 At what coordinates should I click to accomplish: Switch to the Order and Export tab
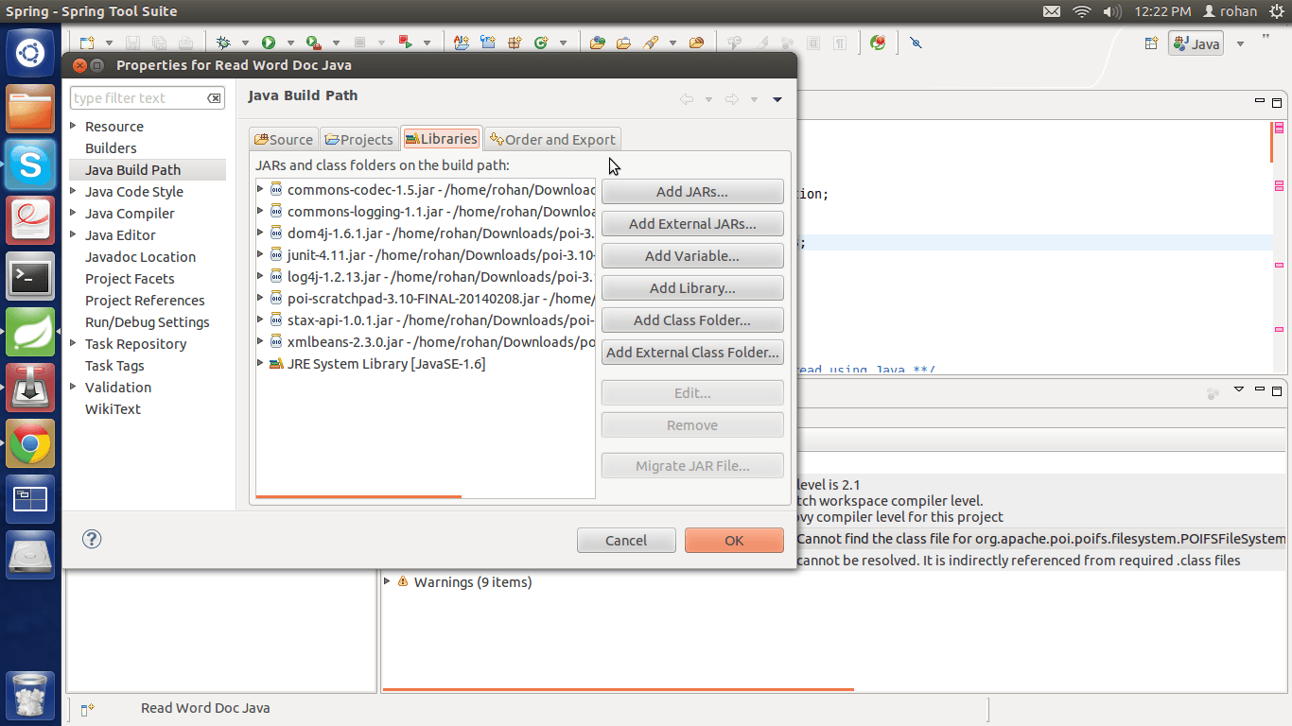click(552, 139)
